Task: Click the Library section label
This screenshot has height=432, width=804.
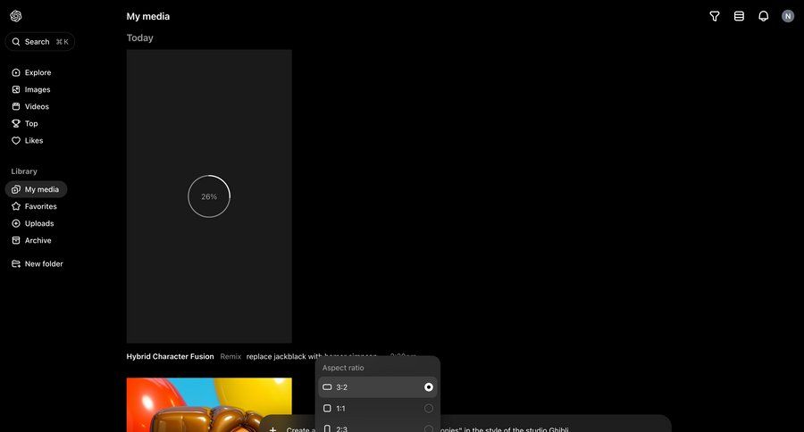Action: point(24,171)
